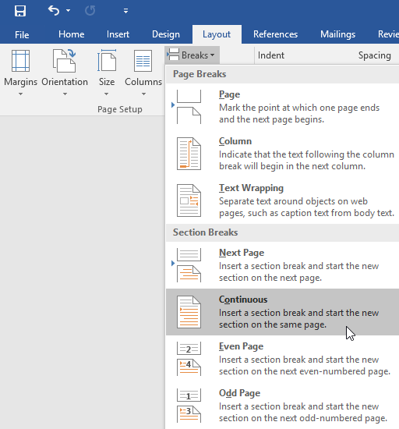Viewport: 399px width, 429px height.
Task: Choose Continuous section break
Action: pyautogui.click(x=283, y=312)
